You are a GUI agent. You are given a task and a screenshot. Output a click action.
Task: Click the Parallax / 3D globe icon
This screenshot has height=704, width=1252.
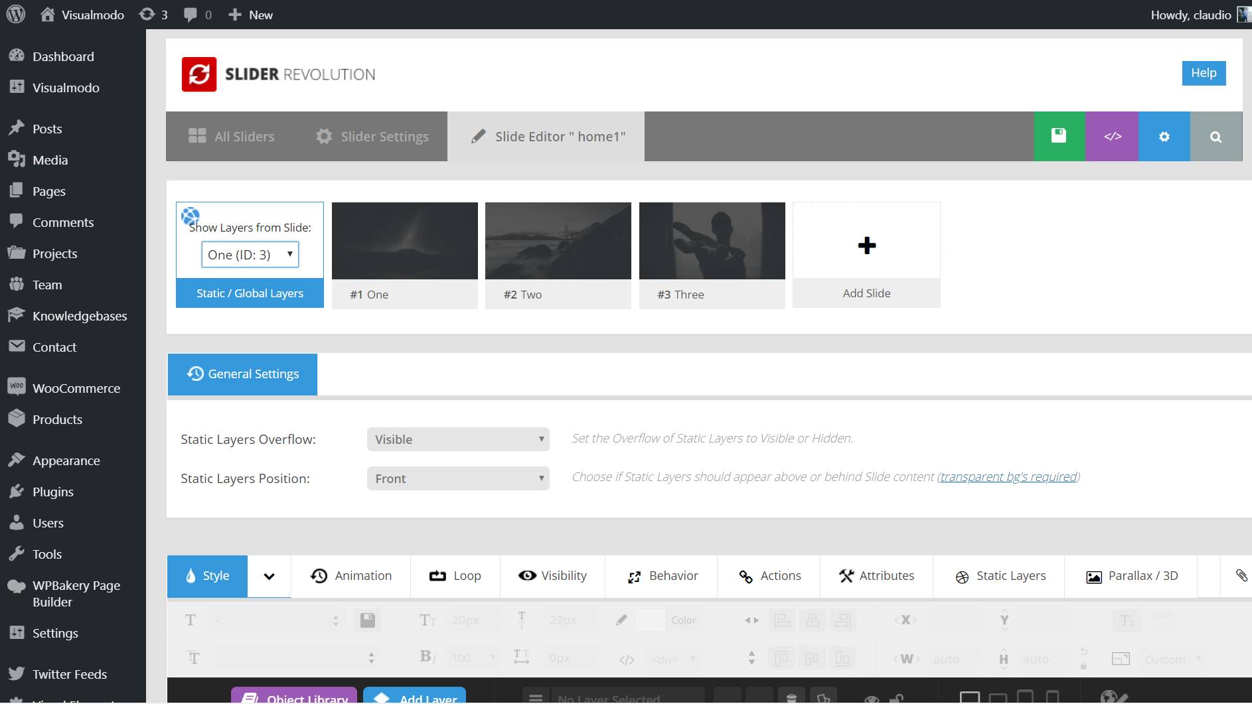(1093, 575)
